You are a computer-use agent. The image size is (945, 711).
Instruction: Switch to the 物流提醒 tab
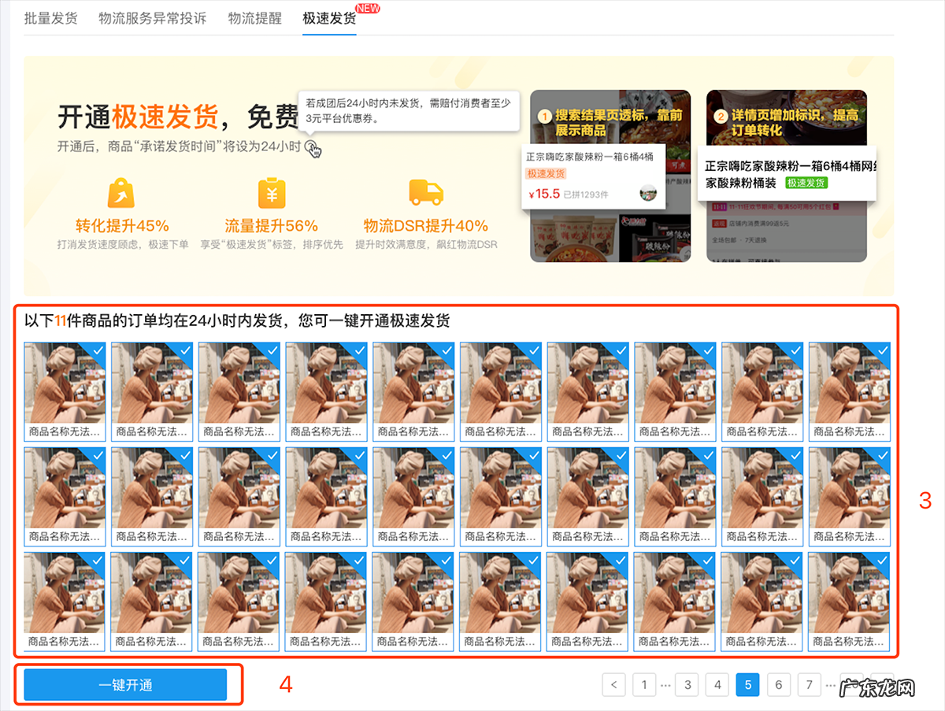pyautogui.click(x=254, y=18)
